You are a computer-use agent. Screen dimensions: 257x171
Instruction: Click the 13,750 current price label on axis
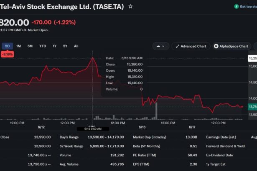coord(252,107)
